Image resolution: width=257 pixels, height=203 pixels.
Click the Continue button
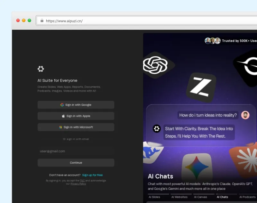coord(76,163)
